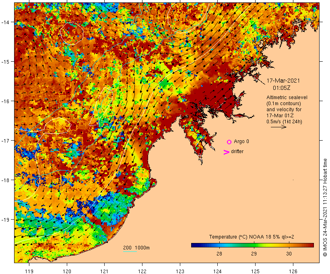330x274 pixels.
Task: Click longitude label 119
Action: (29, 271)
